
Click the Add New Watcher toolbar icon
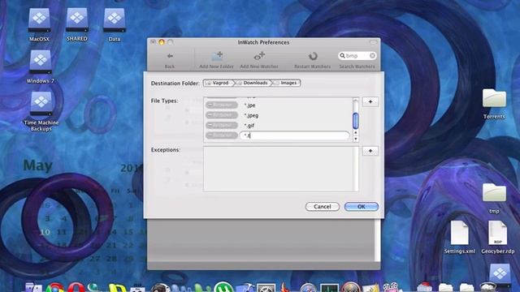[259, 56]
